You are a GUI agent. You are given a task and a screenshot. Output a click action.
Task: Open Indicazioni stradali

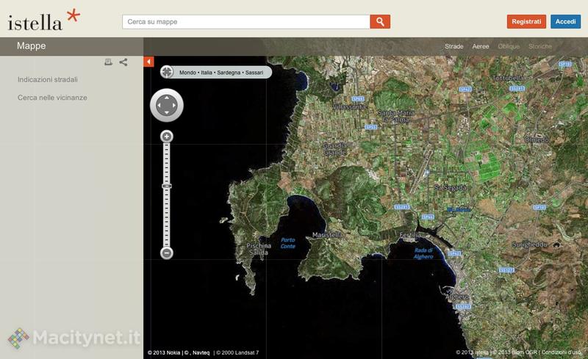pyautogui.click(x=48, y=79)
